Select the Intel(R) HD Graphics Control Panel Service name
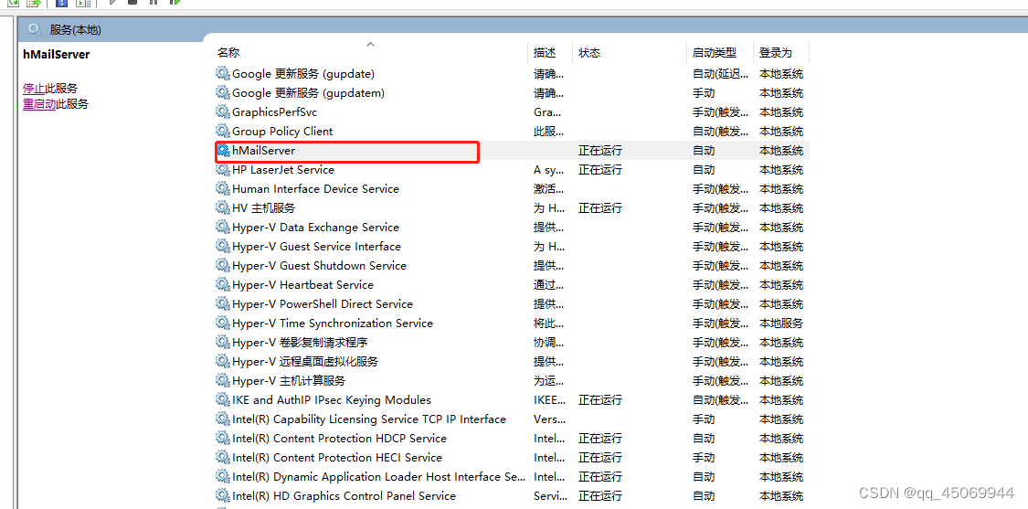This screenshot has width=1028, height=509. [344, 495]
